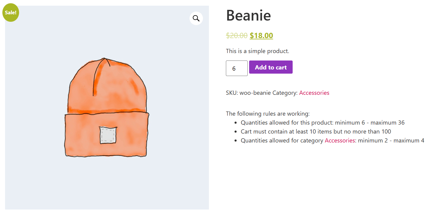Click the "Category:" label text
Viewport: 433px width, 214px height.
pos(285,93)
